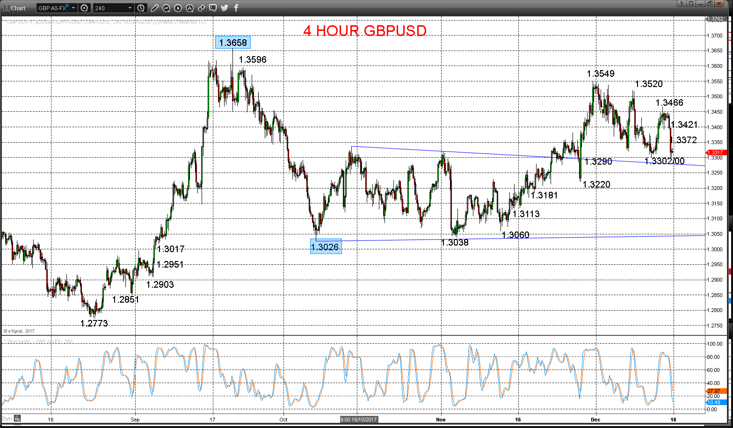Click the lock icon next to Dyn
Image resolution: width=733 pixels, height=428 pixels.
click(x=17, y=419)
